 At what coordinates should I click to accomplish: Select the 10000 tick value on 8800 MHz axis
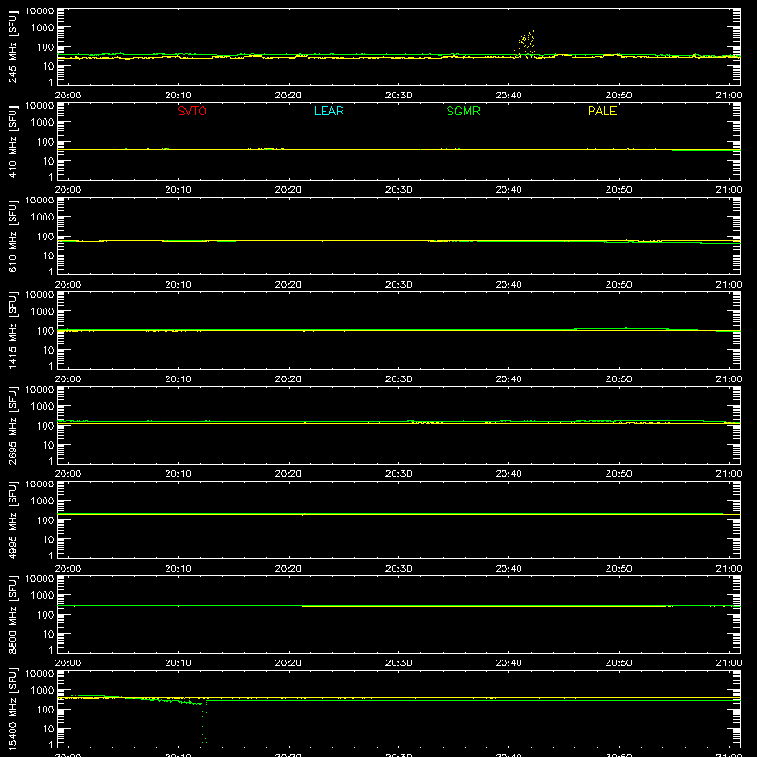pos(40,579)
